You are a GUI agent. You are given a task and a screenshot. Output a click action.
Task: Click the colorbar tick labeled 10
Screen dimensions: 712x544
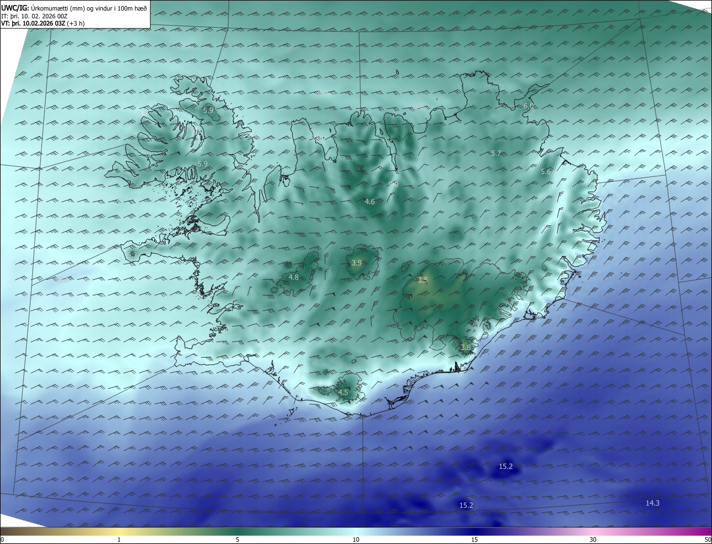pyautogui.click(x=356, y=540)
